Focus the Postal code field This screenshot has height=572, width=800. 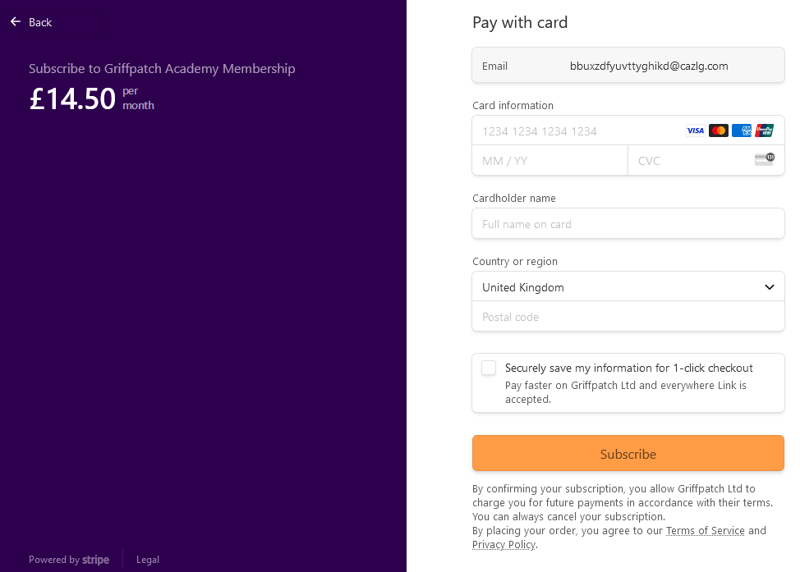click(x=628, y=317)
